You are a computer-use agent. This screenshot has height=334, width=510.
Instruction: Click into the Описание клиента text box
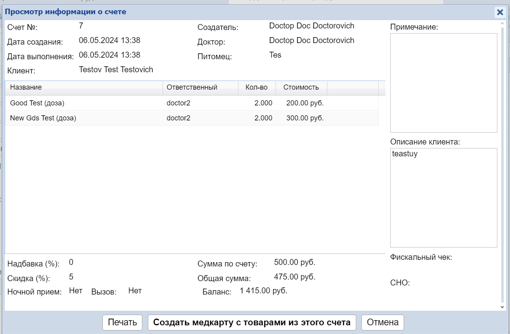click(x=443, y=197)
